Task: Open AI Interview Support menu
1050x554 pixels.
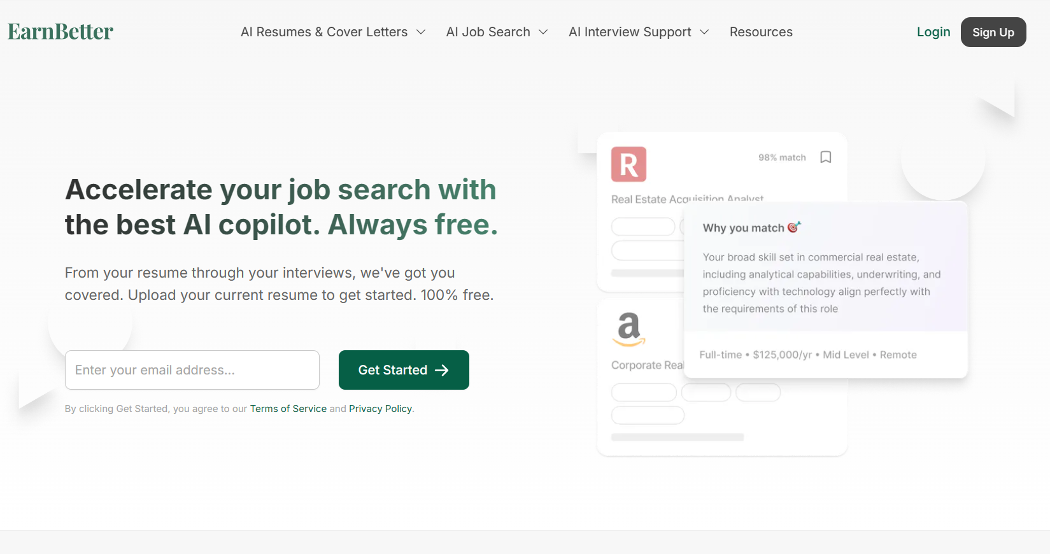Action: tap(630, 32)
